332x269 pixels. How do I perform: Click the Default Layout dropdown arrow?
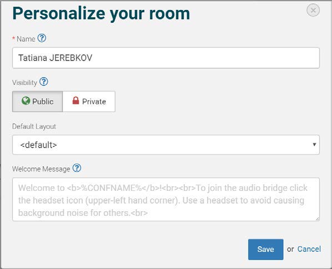[x=314, y=144]
